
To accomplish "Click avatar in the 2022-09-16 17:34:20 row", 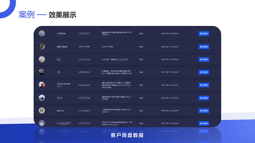I will [x=42, y=98].
